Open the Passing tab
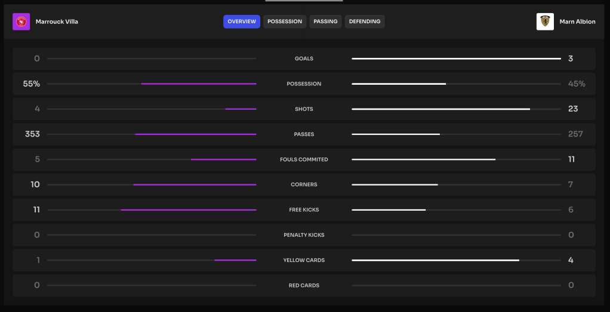 (325, 21)
